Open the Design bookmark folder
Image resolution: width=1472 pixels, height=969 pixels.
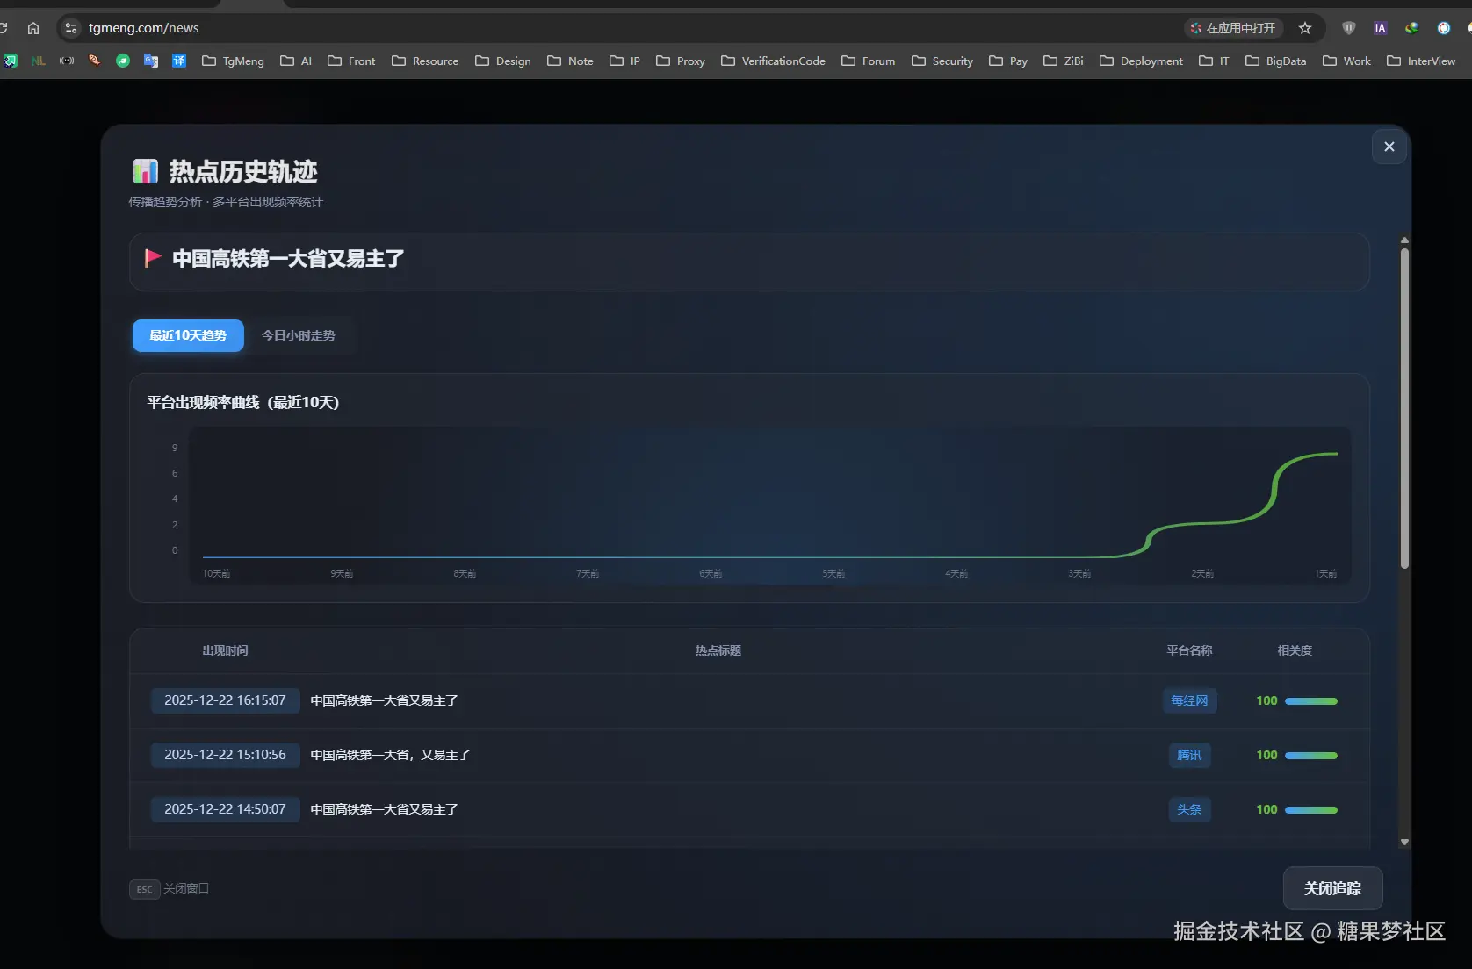click(x=503, y=61)
